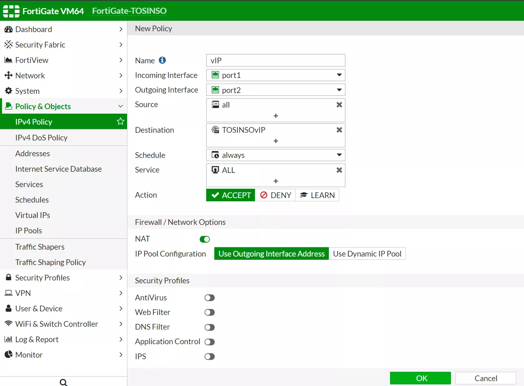Expand the Network chevron
This screenshot has height=386, width=524.
121,75
